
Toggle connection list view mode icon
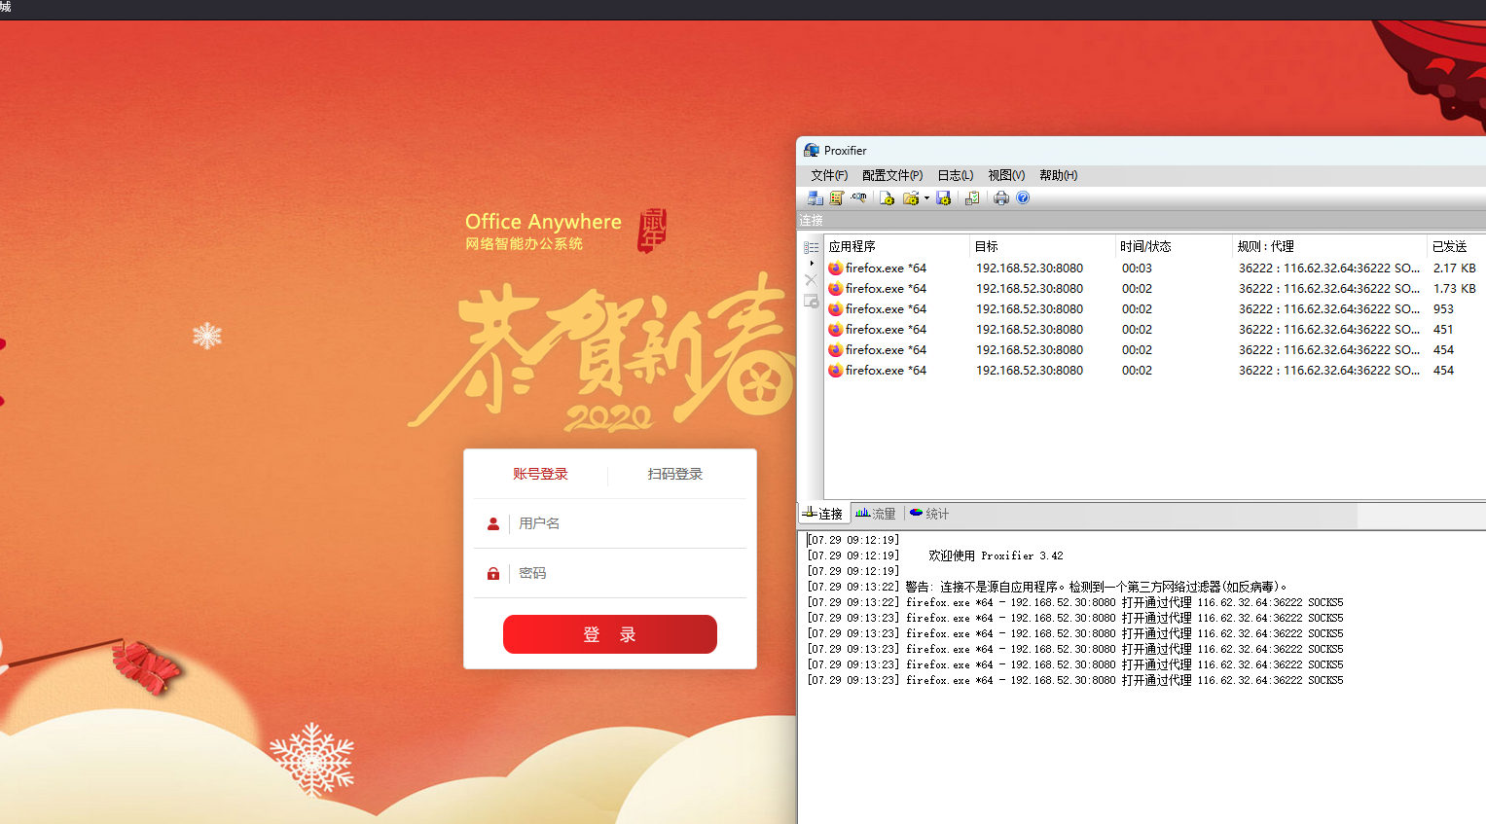point(811,247)
